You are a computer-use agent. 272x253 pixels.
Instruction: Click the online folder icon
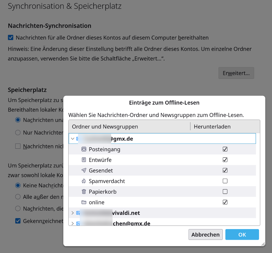tap(84, 202)
